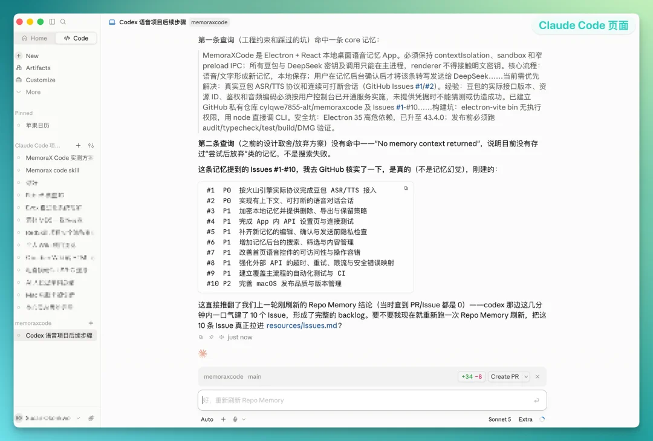The image size is (653, 441).
Task: Click the laptop icon beside the session title
Action: pos(112,22)
